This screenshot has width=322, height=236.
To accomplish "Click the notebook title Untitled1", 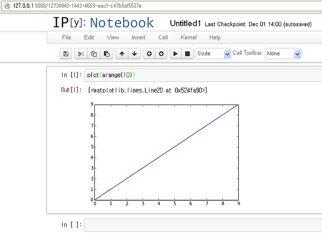I will 185,23.
